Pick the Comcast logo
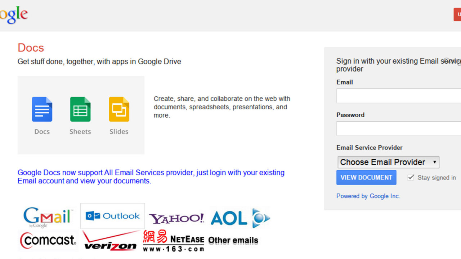Screen dimensions: 461x259 coord(48,240)
